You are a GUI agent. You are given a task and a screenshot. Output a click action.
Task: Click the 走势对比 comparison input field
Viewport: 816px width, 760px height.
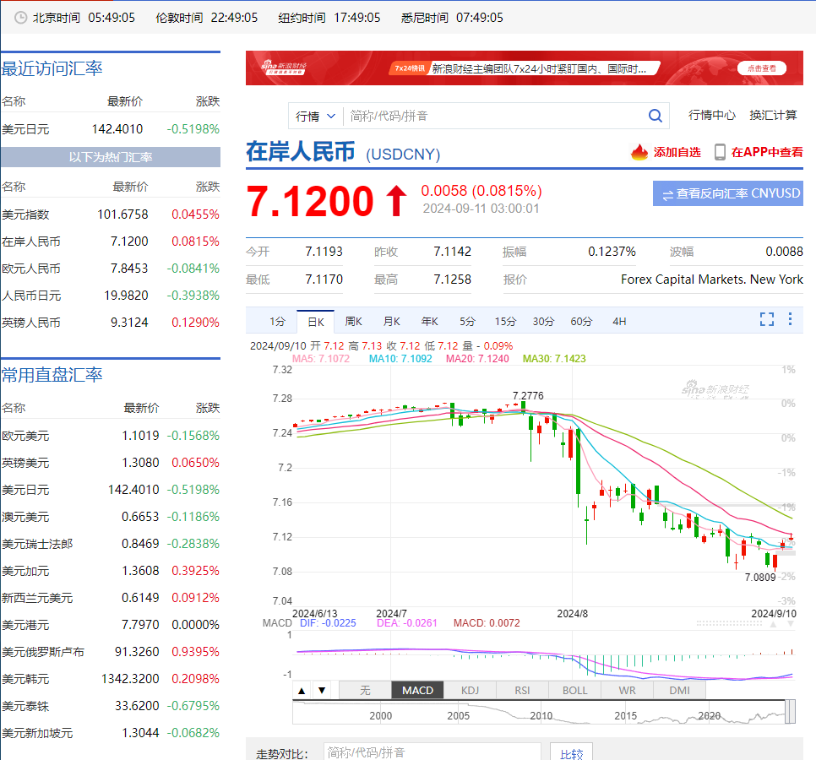(432, 752)
